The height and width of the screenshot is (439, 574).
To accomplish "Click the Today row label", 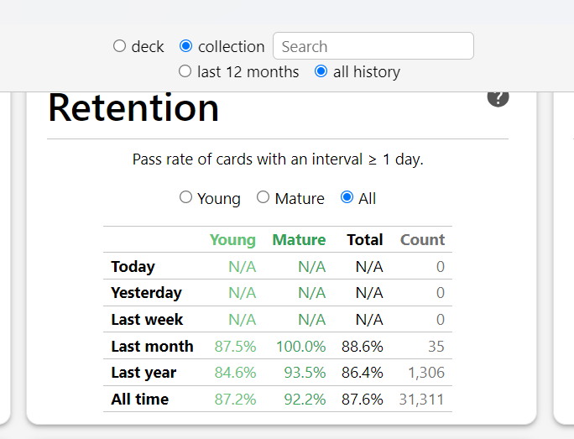I will (x=133, y=267).
